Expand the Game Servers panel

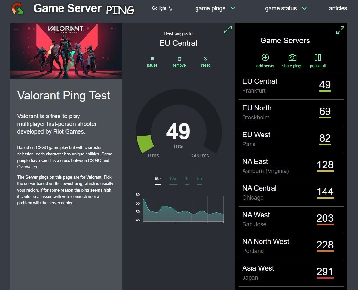(340, 30)
